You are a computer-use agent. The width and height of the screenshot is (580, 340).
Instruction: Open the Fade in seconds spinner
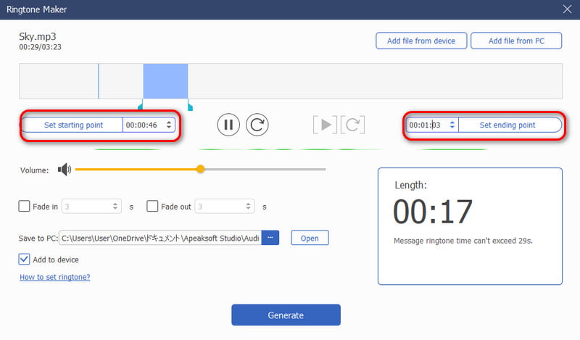[x=115, y=207]
